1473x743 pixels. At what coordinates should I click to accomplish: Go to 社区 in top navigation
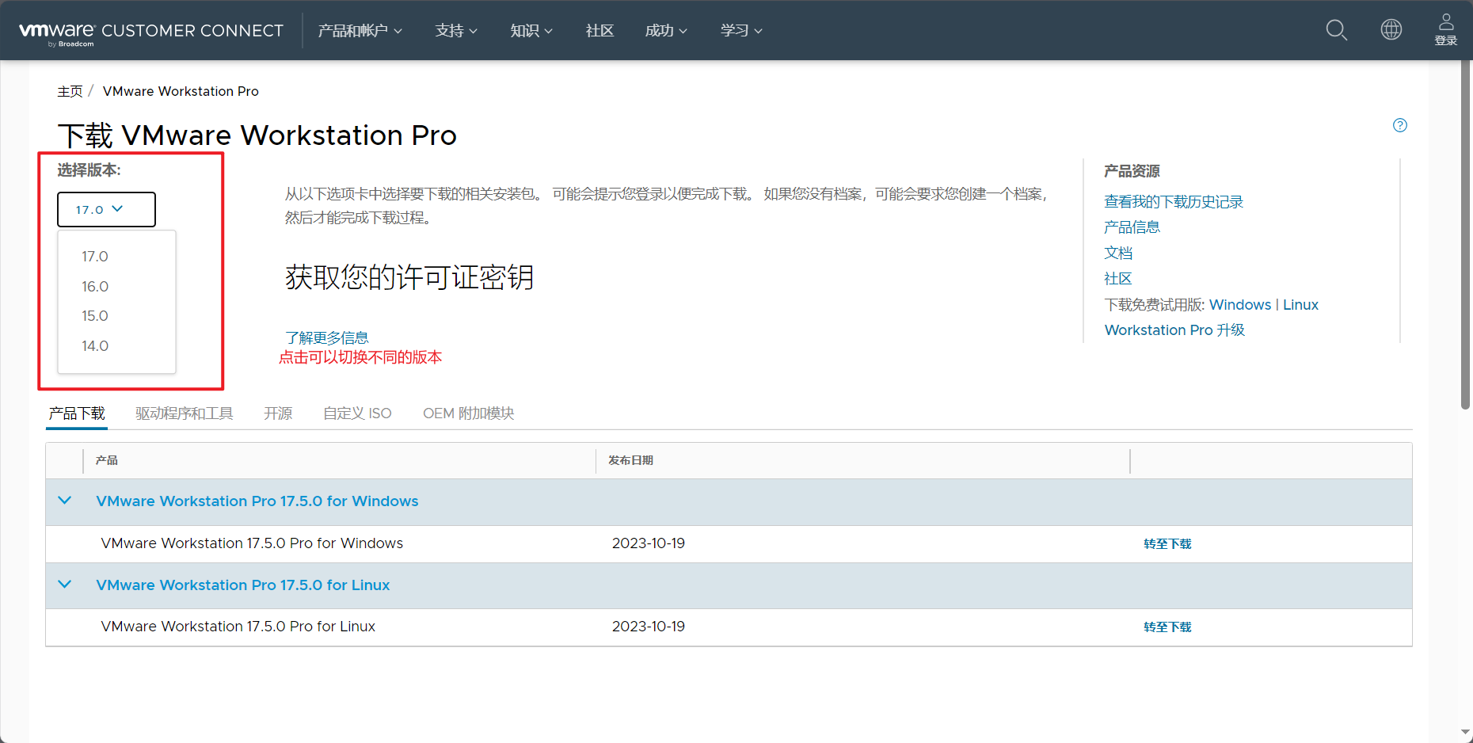click(599, 31)
